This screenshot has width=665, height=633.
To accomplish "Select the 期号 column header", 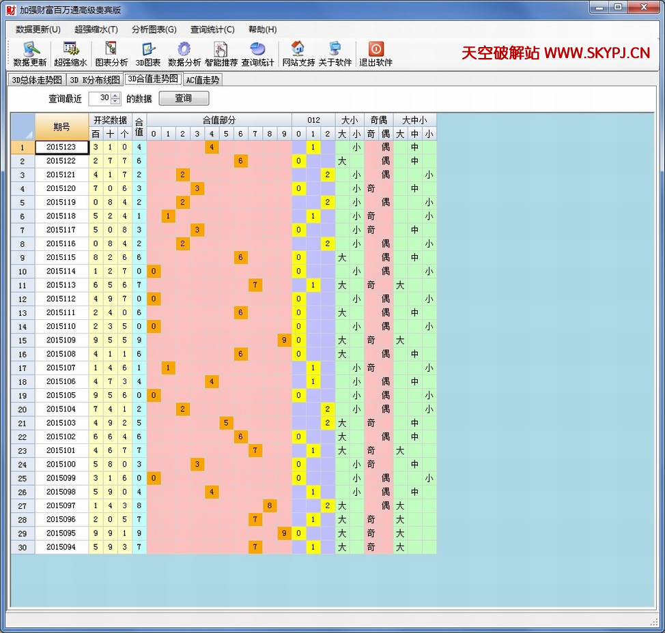I will click(x=61, y=127).
